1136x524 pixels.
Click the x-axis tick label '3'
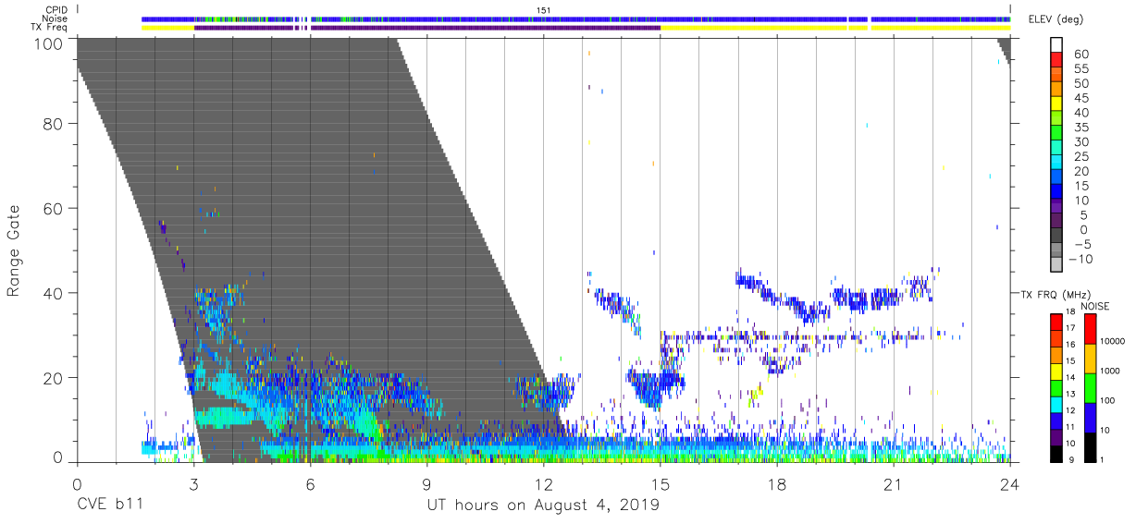(x=193, y=483)
